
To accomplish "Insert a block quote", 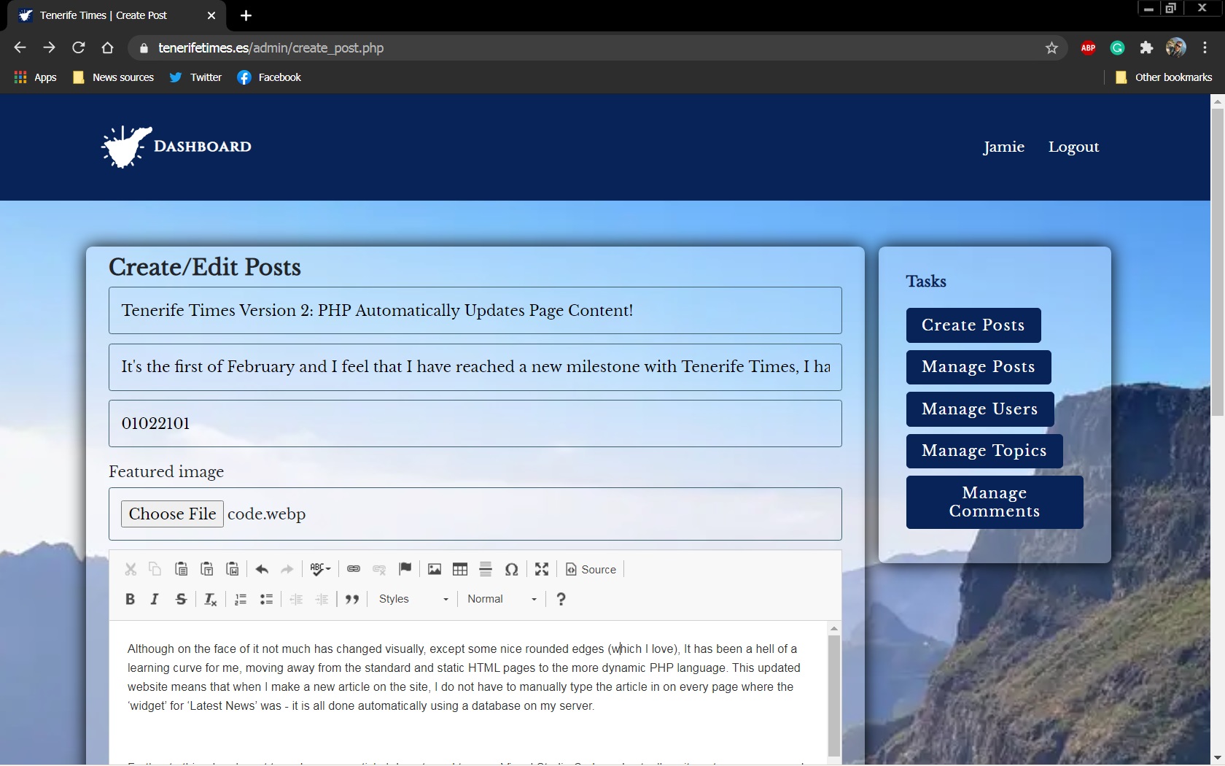I will point(352,599).
